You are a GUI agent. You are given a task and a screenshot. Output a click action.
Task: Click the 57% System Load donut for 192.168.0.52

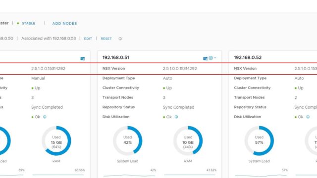259,140
